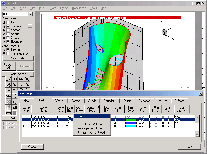This screenshot has width=207, height=154.
Task: Click the Performance button
Action: (18, 74)
